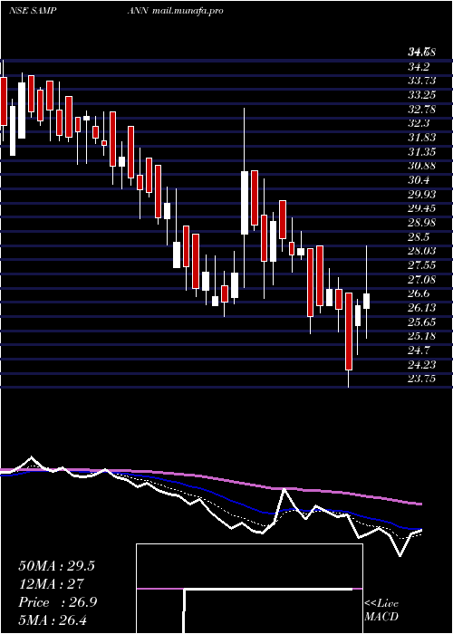Click the 32.3 price axis label
This screenshot has width=453, height=634.
419,123
